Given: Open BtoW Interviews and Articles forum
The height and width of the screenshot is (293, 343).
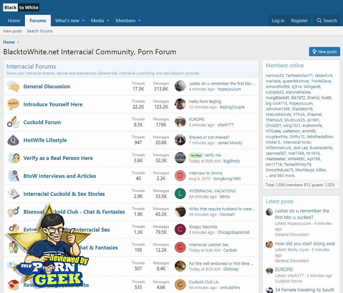Looking at the screenshot, I should [x=60, y=176].
